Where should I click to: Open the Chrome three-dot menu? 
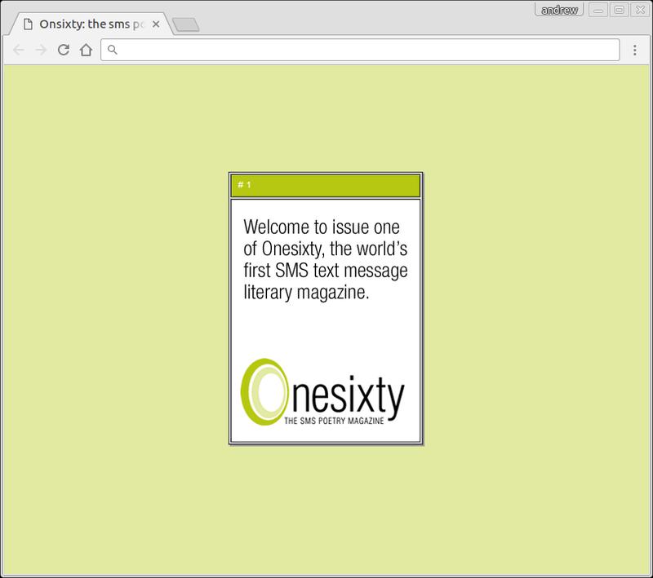635,50
